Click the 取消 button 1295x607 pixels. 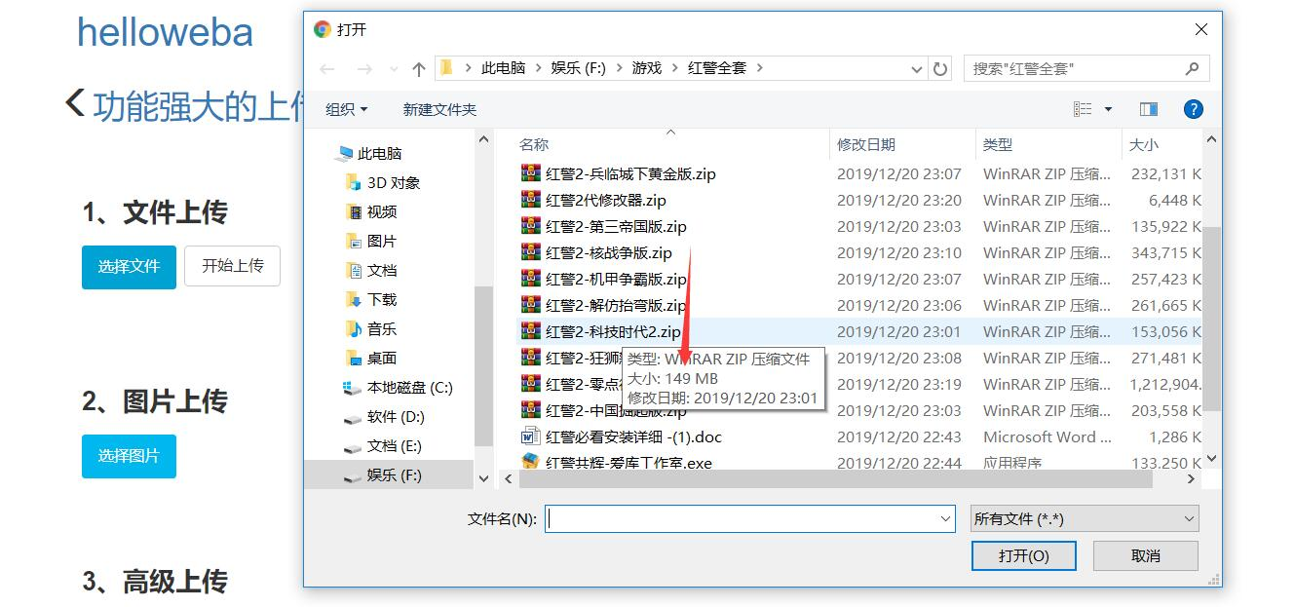[1146, 555]
